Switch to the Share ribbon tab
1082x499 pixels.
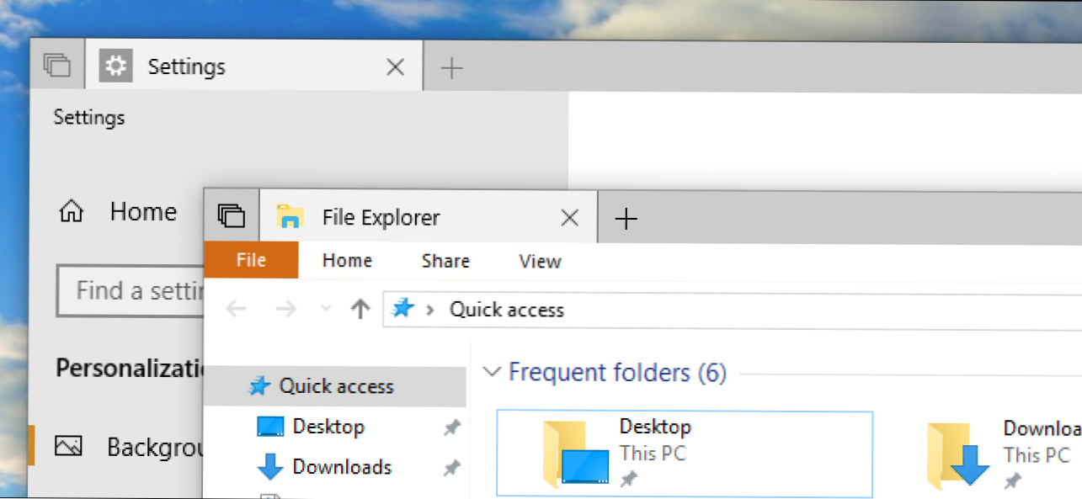click(x=445, y=262)
